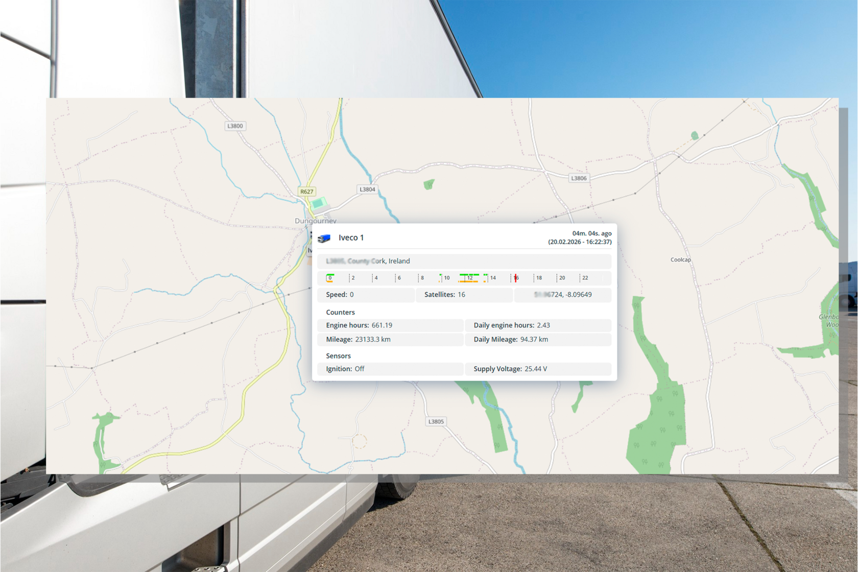Click the timestamp (20.02.2026 - 16:22:37)
Viewport: 858px width, 572px height.
coord(580,242)
